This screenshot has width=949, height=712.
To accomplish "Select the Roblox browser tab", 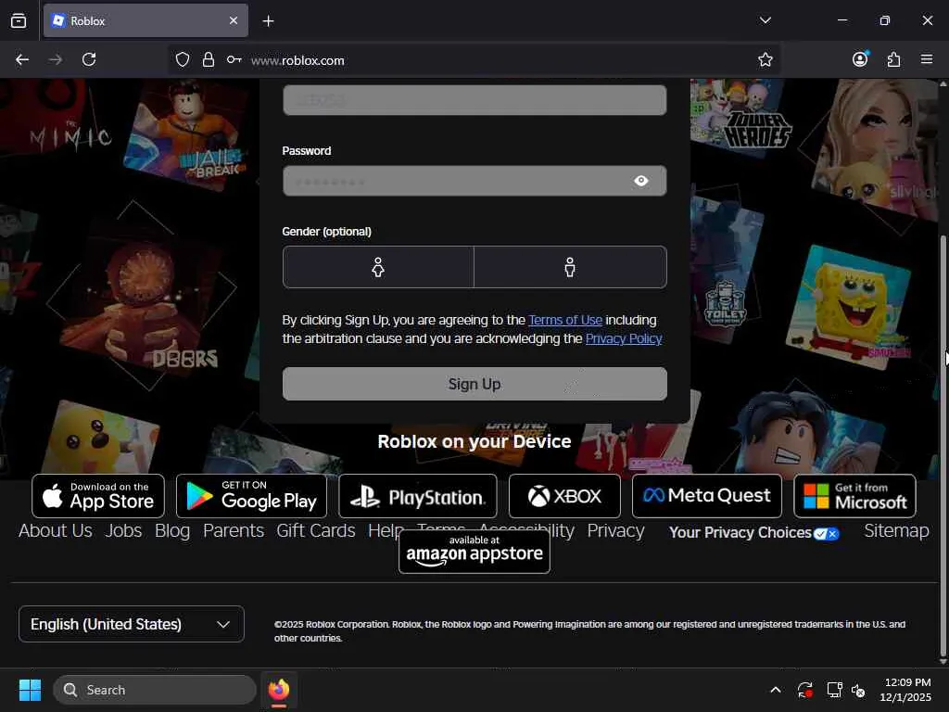I will pyautogui.click(x=146, y=21).
